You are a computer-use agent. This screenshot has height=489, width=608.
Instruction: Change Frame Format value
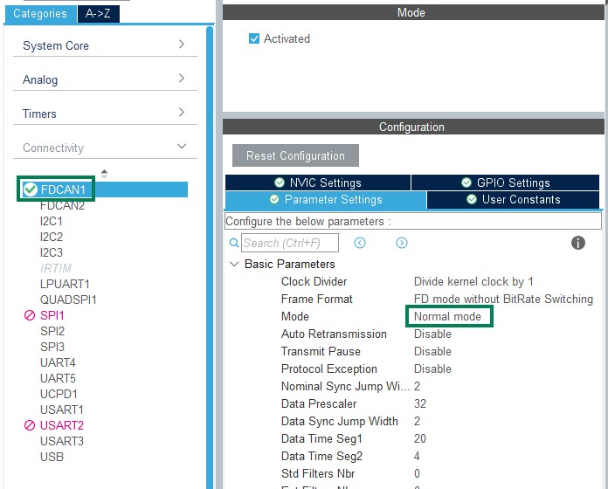point(503,300)
